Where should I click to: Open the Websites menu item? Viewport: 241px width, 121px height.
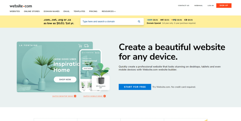[x=15, y=11]
